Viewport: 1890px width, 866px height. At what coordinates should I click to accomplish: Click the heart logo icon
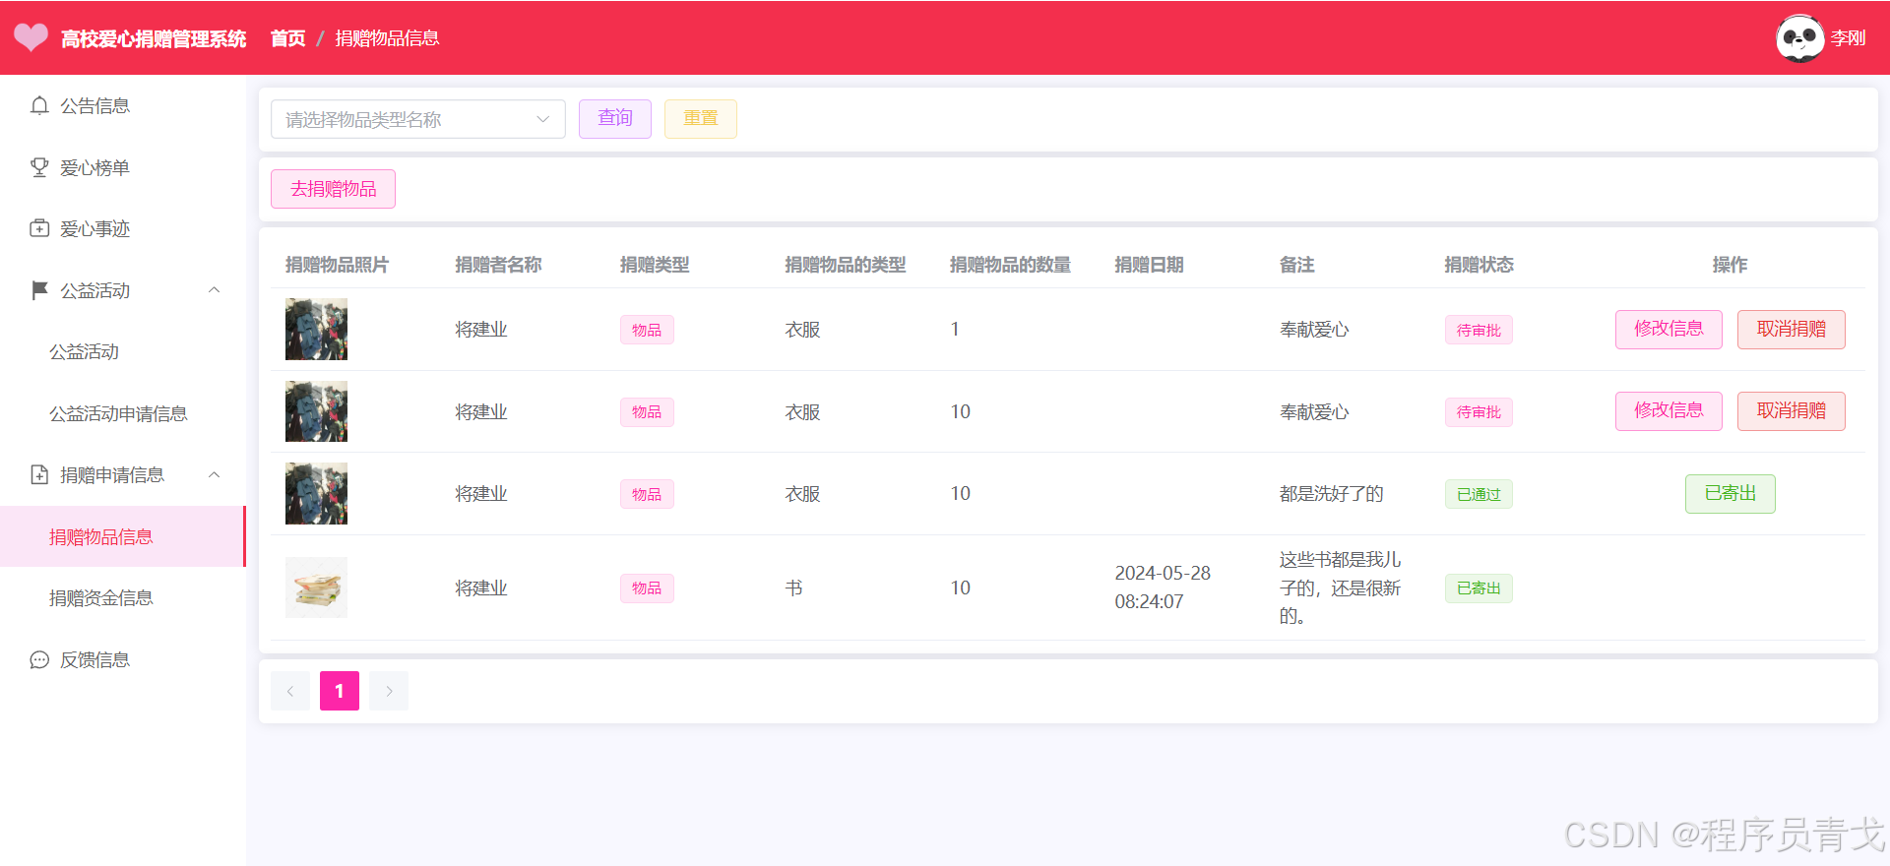click(31, 37)
